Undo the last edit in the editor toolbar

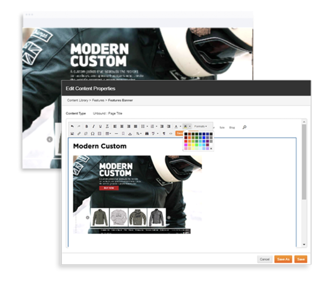click(72, 126)
